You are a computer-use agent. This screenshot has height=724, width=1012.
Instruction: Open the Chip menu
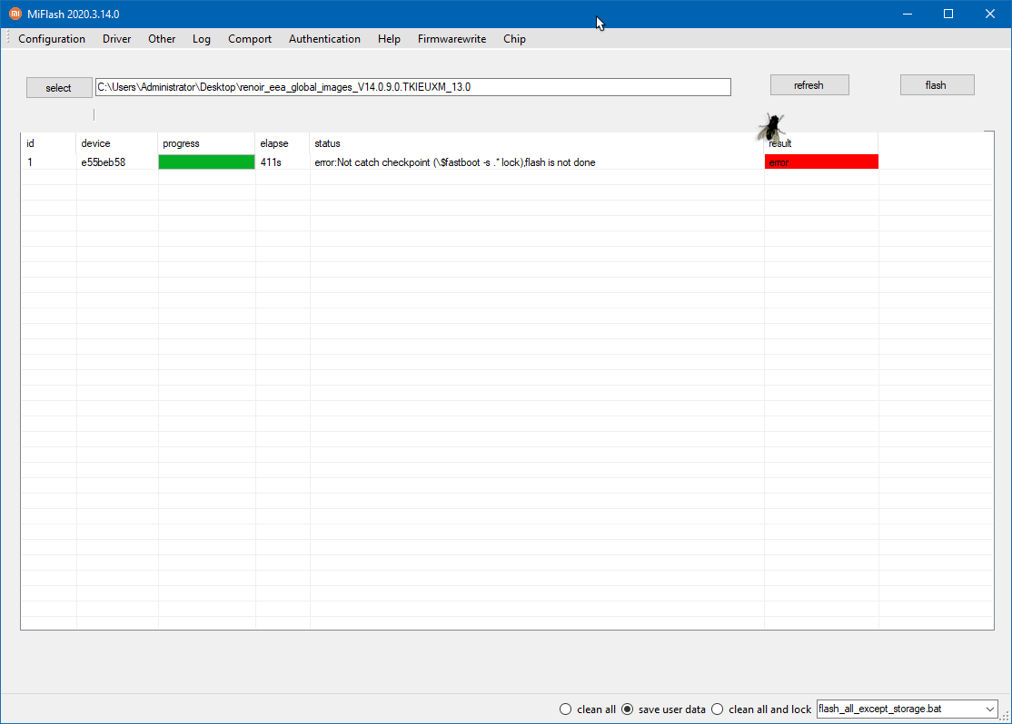(x=514, y=39)
